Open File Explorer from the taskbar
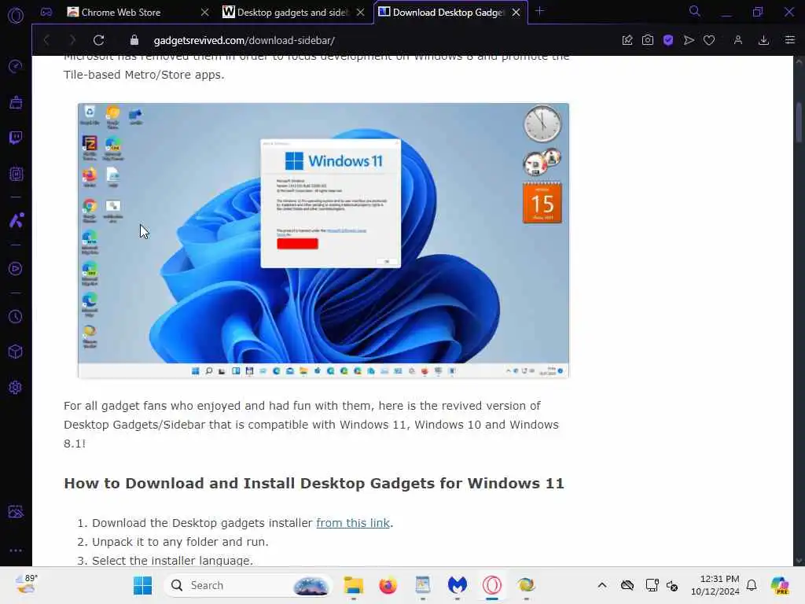 [353, 585]
